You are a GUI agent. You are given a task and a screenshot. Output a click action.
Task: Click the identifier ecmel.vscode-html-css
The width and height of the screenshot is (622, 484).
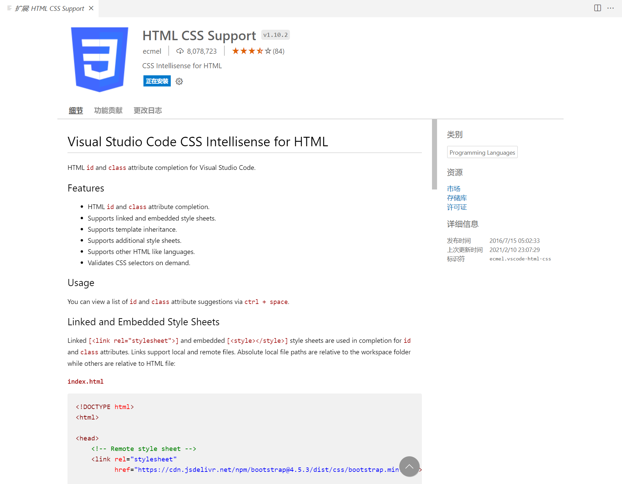[x=520, y=259]
